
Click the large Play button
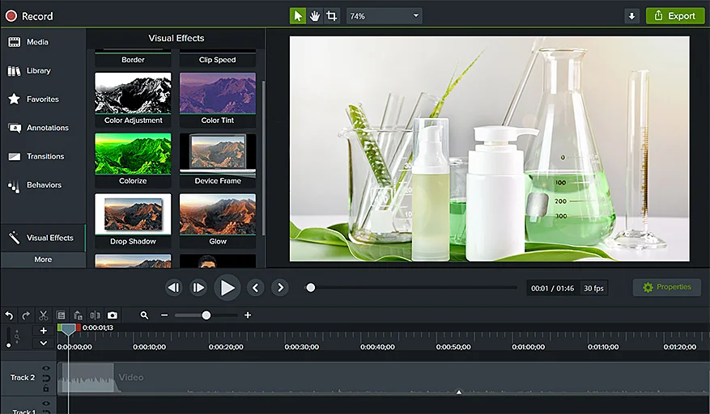coord(227,288)
